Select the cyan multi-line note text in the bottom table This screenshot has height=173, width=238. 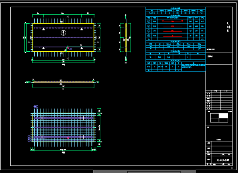pyautogui.click(x=194, y=66)
